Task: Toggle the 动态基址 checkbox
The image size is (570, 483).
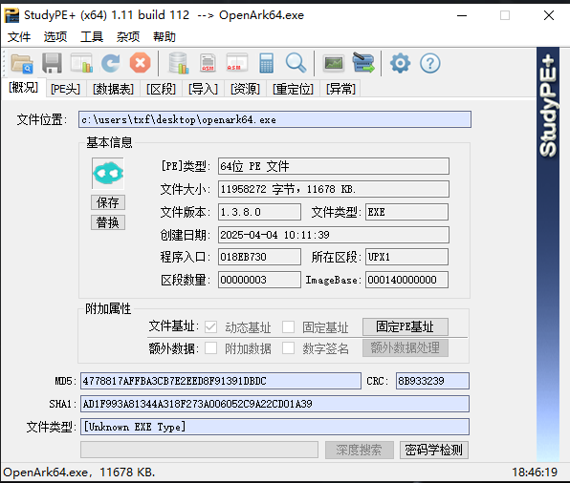Action: coord(210,327)
